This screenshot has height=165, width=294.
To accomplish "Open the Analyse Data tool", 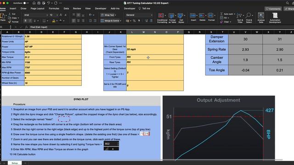I will (x=261, y=18).
